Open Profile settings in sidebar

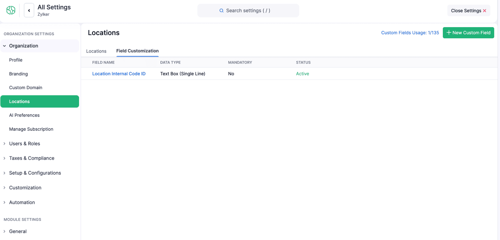pyautogui.click(x=16, y=60)
